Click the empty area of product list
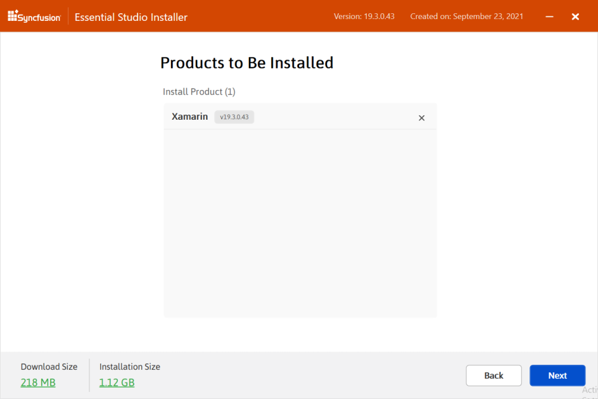Image resolution: width=598 pixels, height=399 pixels. tap(300, 222)
